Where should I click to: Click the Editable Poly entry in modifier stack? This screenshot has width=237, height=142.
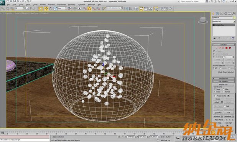tap(224, 25)
